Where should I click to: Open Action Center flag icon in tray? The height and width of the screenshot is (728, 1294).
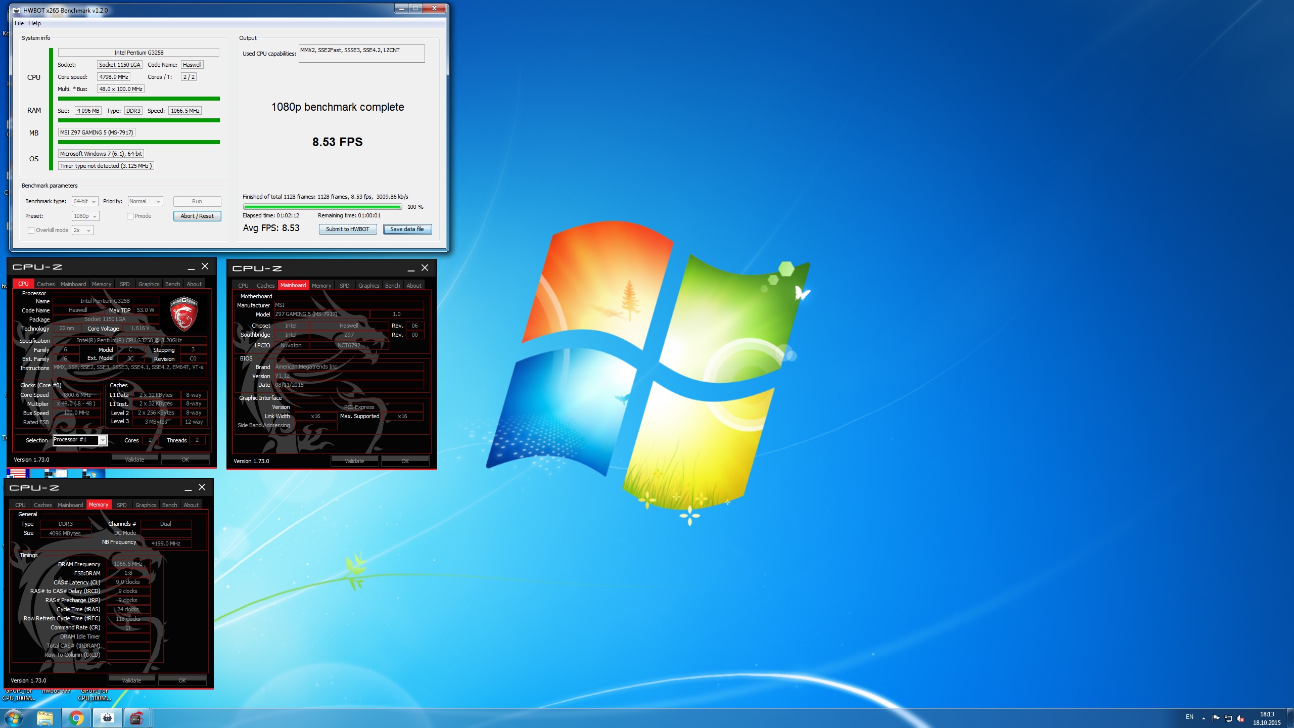click(x=1216, y=718)
